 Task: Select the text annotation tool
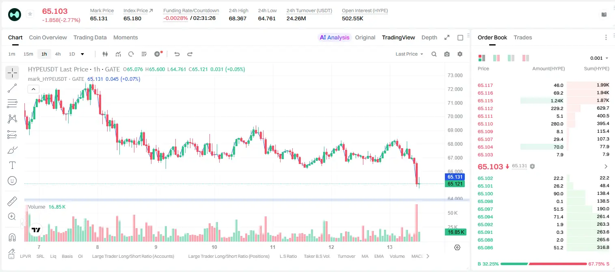12,165
